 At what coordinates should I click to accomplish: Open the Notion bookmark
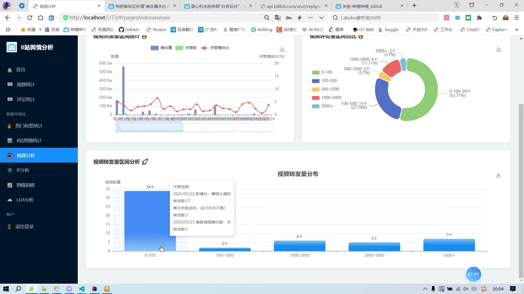click(x=156, y=30)
